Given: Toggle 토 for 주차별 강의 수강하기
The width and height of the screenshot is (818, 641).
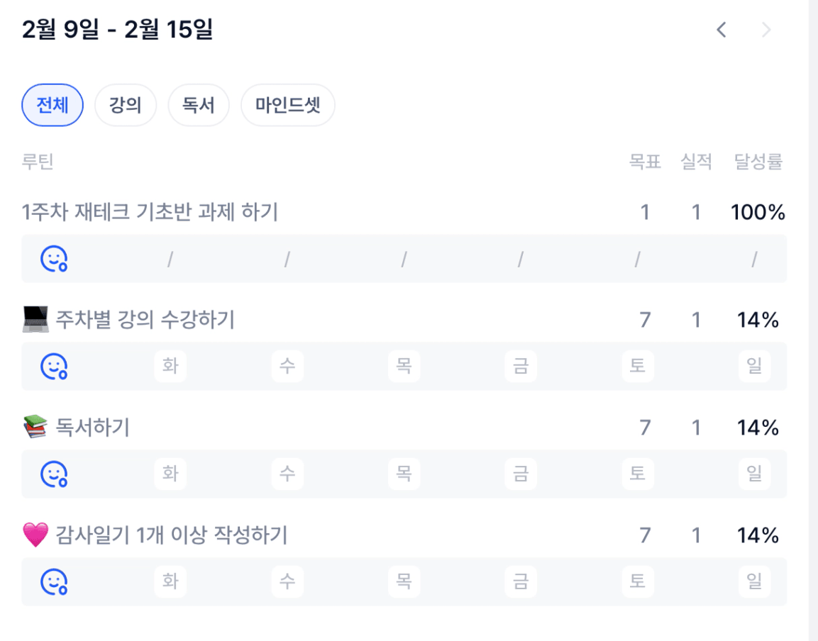Looking at the screenshot, I should (637, 367).
